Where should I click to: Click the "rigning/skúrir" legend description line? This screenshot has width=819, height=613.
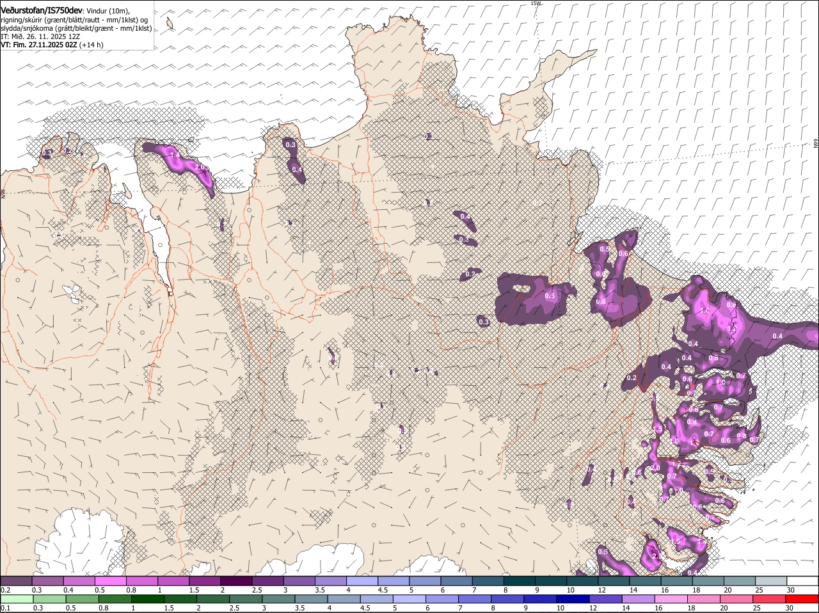tap(74, 20)
